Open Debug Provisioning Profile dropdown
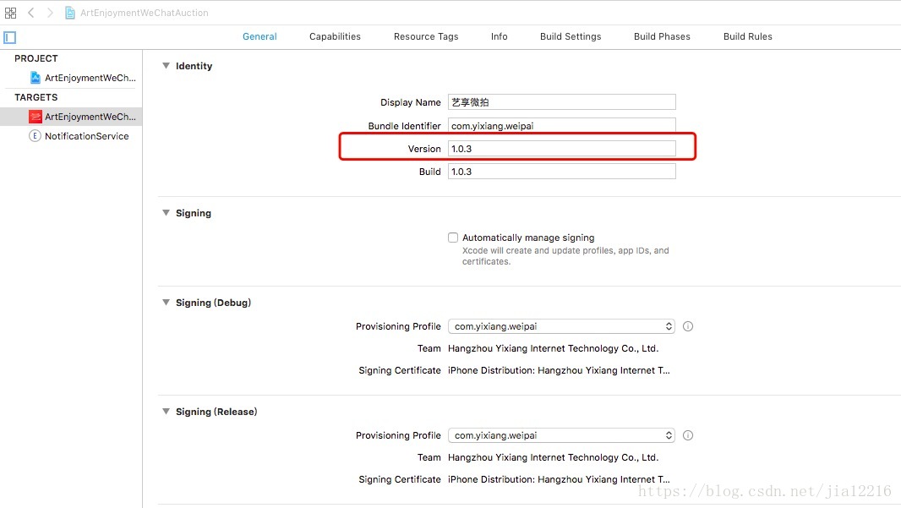Image resolution: width=901 pixels, height=508 pixels. (561, 326)
